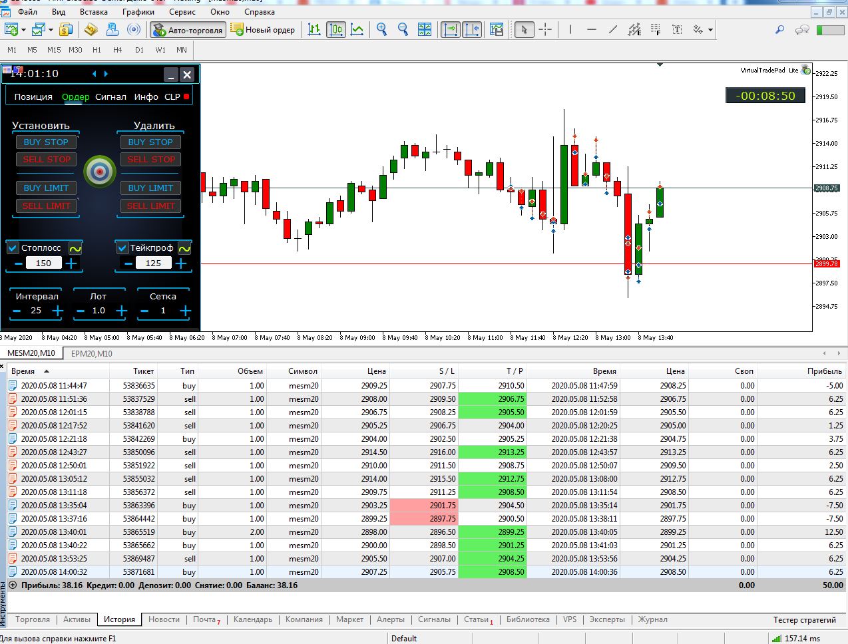Screen dimensions: 848x644
Task: Select the D1 timeframe button
Action: pos(139,50)
